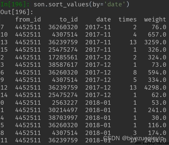Select the times column header

click(x=127, y=19)
